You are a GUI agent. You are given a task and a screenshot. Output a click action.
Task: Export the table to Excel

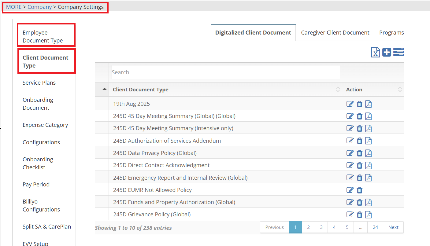375,52
